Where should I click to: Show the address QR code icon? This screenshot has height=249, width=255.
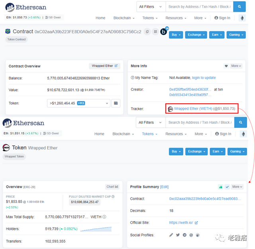pyautogui.click(x=155, y=32)
